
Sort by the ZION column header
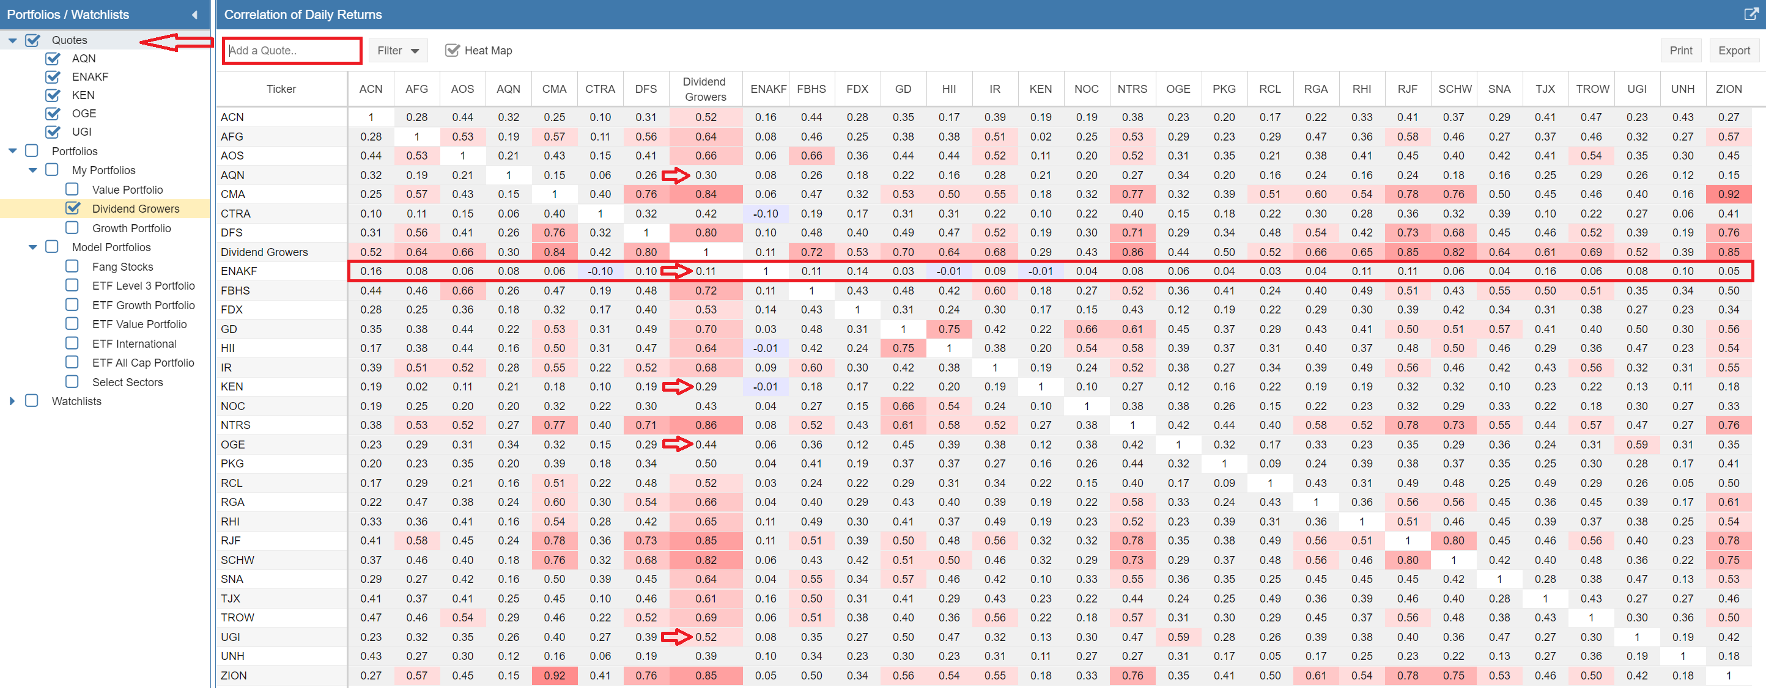(1728, 89)
